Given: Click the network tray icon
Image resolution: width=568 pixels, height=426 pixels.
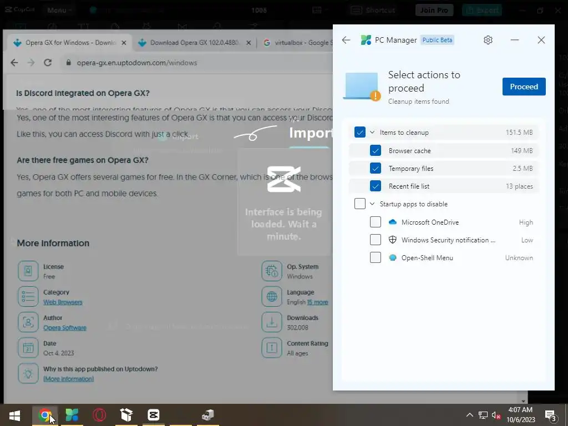Looking at the screenshot, I should 483,415.
